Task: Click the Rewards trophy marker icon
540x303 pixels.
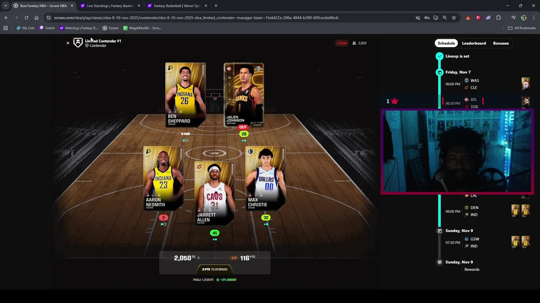Action: [440, 262]
